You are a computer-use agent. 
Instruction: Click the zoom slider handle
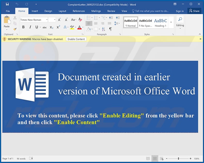tap(178, 159)
